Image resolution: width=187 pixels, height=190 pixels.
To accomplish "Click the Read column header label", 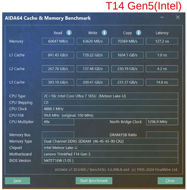I will coord(58,33).
